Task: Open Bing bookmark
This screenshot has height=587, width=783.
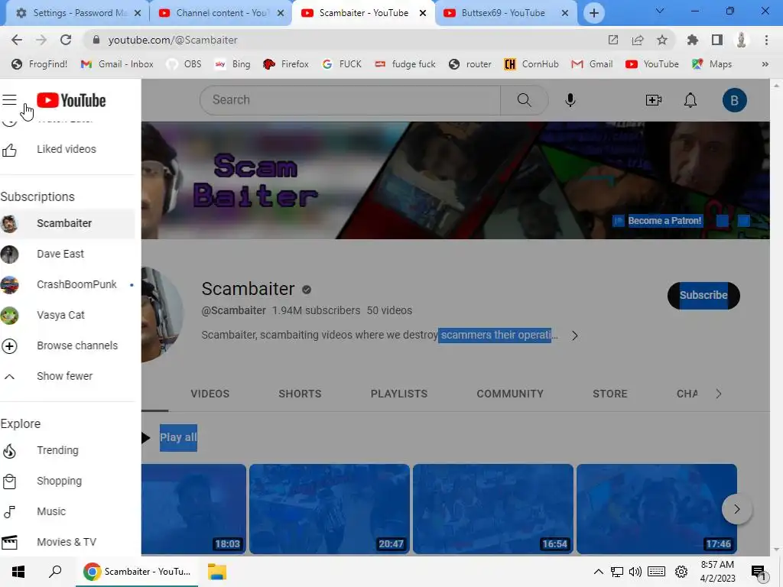Action: pos(232,64)
